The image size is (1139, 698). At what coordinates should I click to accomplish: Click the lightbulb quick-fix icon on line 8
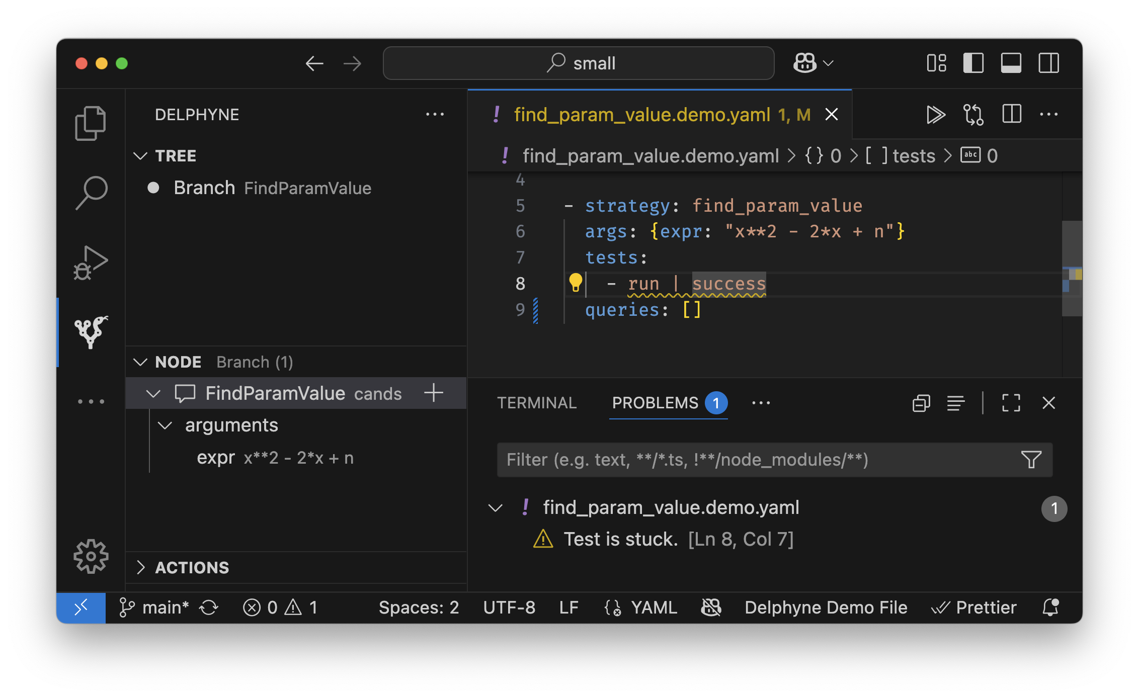click(575, 283)
